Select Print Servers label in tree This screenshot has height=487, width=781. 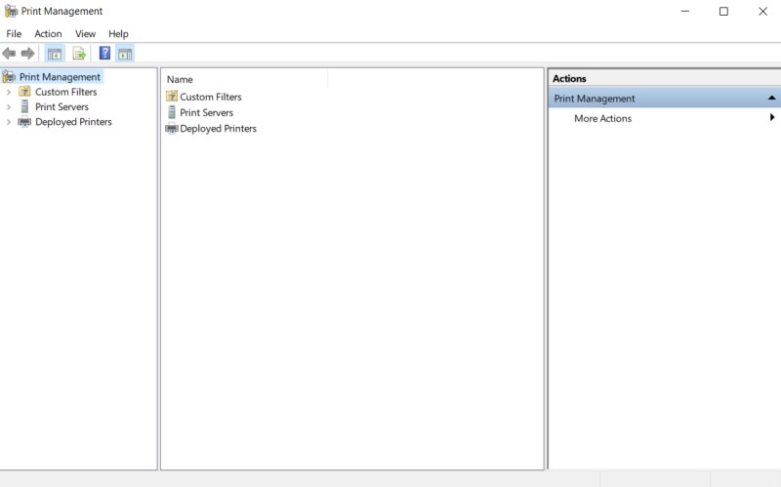62,106
